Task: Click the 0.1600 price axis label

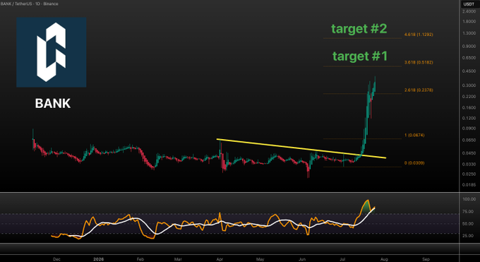Action: pyautogui.click(x=469, y=107)
